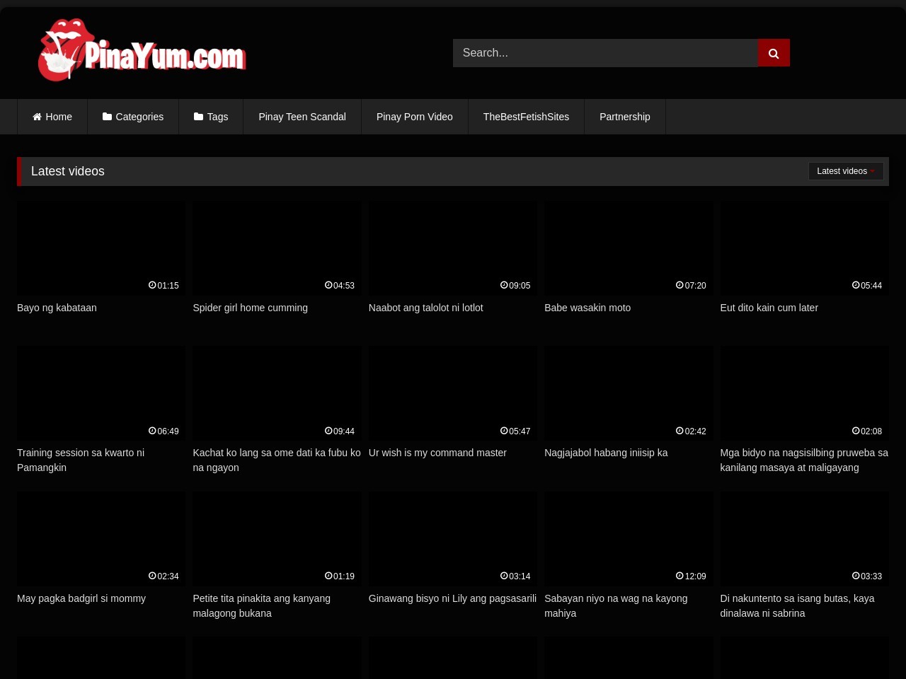Click the clock icon on the 12:09 timestamp
Screen dimensions: 906x679
(x=679, y=576)
